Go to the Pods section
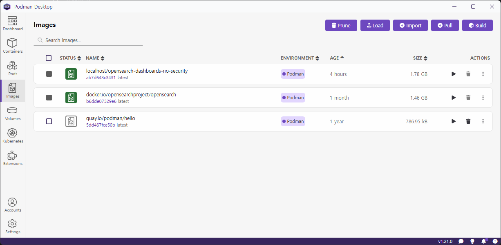Image resolution: width=501 pixels, height=245 pixels. click(x=13, y=69)
